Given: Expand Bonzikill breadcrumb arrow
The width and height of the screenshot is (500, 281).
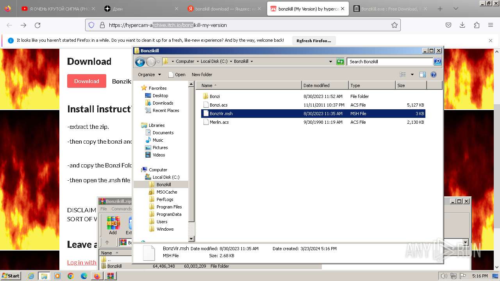Looking at the screenshot, I should click(252, 61).
